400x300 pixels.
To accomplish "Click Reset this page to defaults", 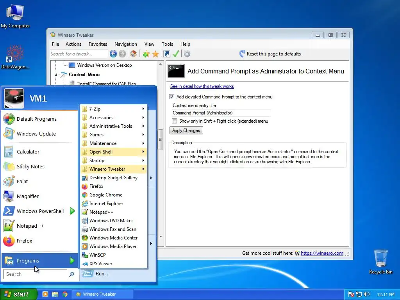I will [270, 54].
